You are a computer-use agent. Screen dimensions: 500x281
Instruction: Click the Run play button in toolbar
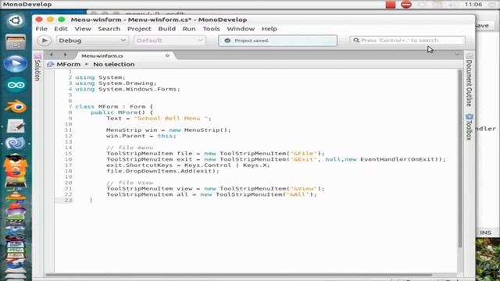tap(45, 41)
